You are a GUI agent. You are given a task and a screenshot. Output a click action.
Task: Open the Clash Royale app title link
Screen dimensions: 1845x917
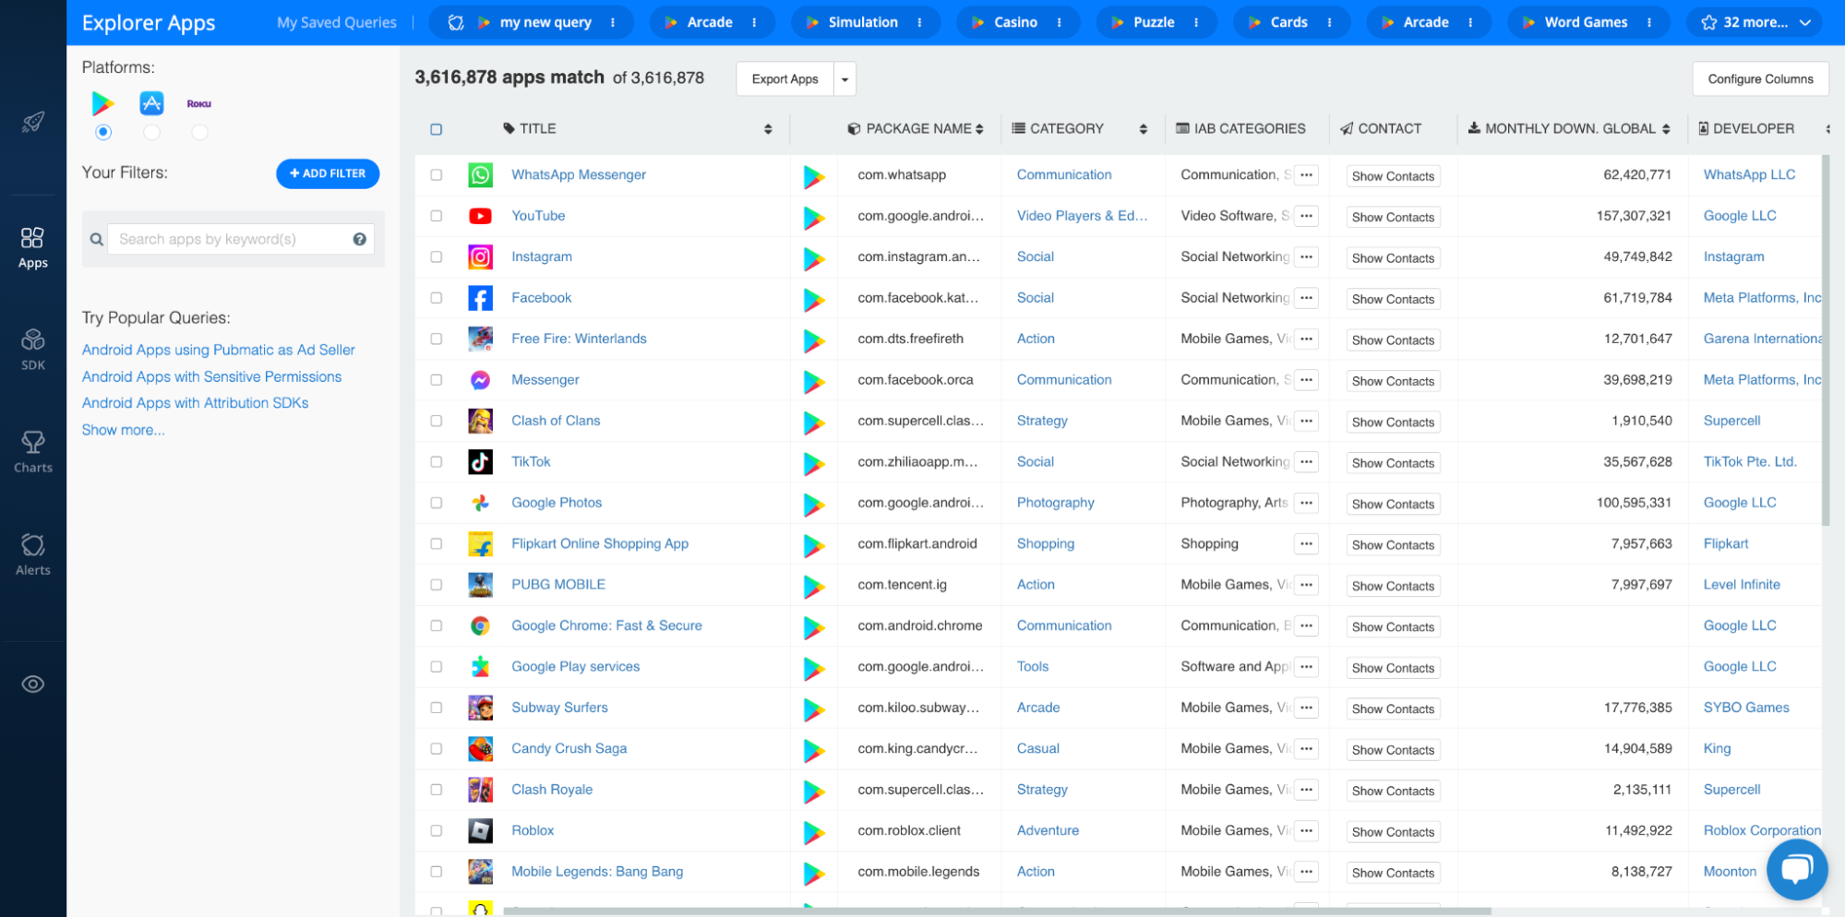552,790
